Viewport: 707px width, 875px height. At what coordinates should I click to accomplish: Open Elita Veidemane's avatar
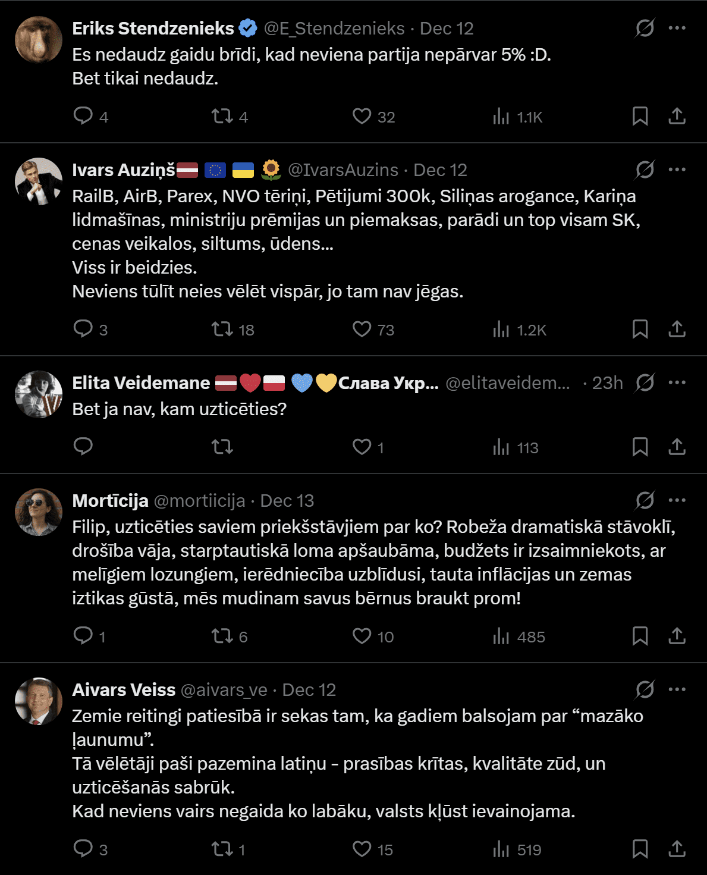[x=39, y=394]
